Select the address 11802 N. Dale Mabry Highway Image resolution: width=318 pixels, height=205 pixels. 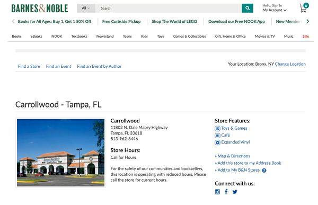pos(139,128)
